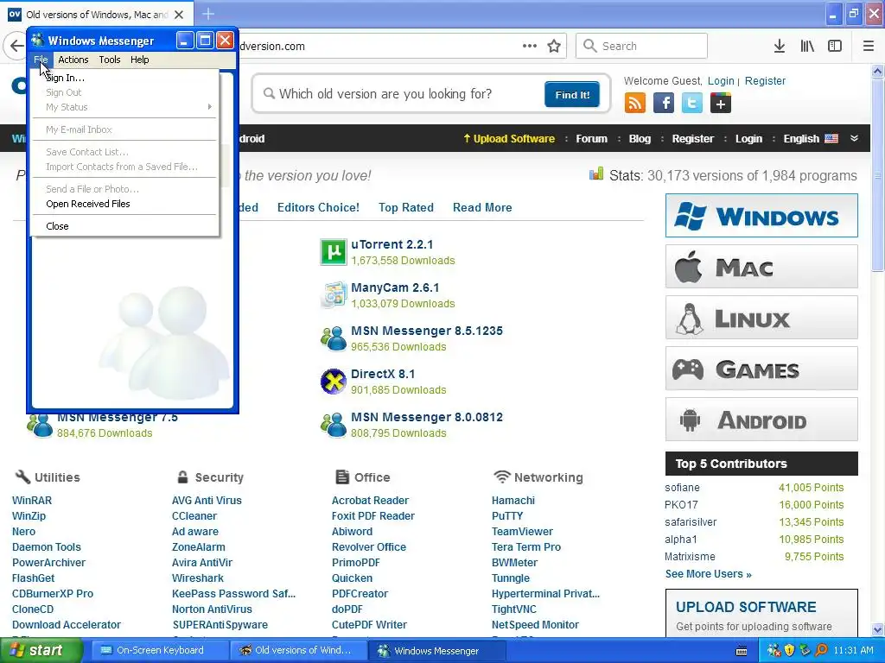Viewport: 885px width, 663px height.
Task: Open the Blog link in nav bar
Action: [x=640, y=139]
